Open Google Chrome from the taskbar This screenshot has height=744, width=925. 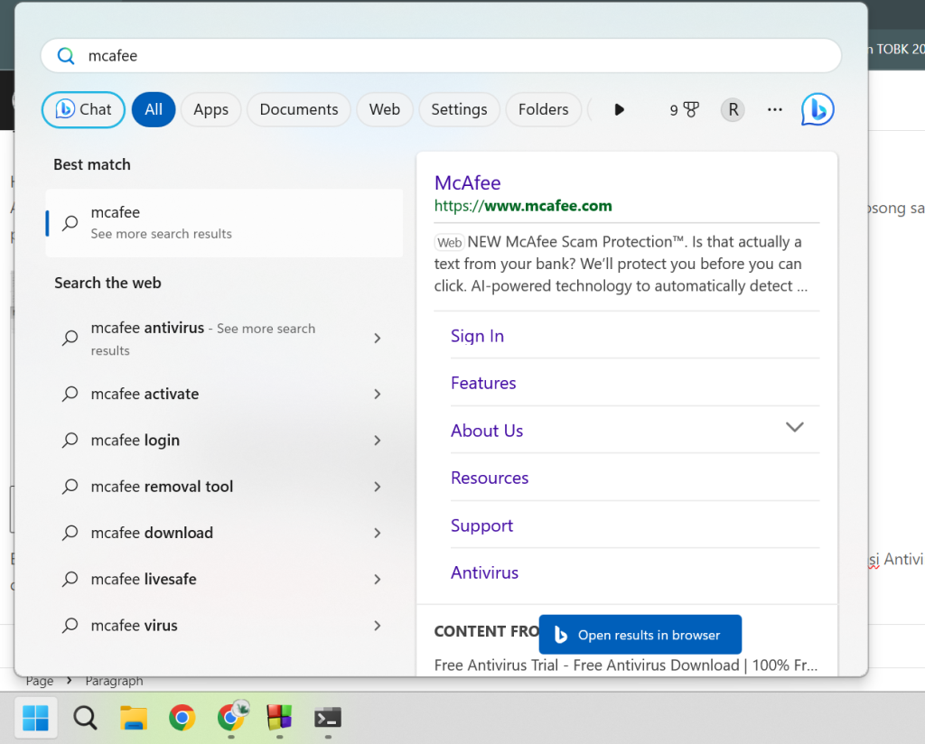coord(182,718)
